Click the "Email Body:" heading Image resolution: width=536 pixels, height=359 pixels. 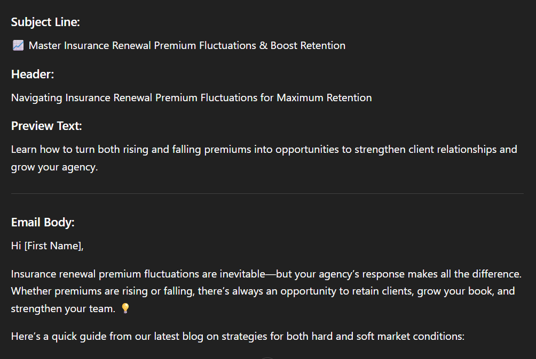[43, 223]
